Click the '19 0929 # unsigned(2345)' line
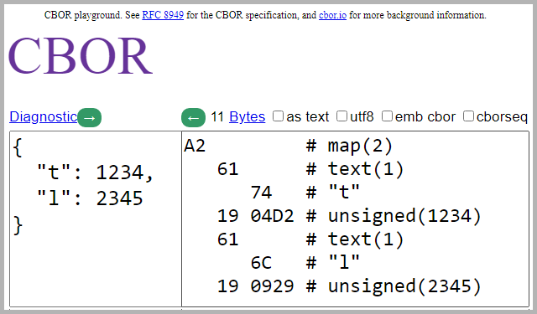 click(x=349, y=286)
